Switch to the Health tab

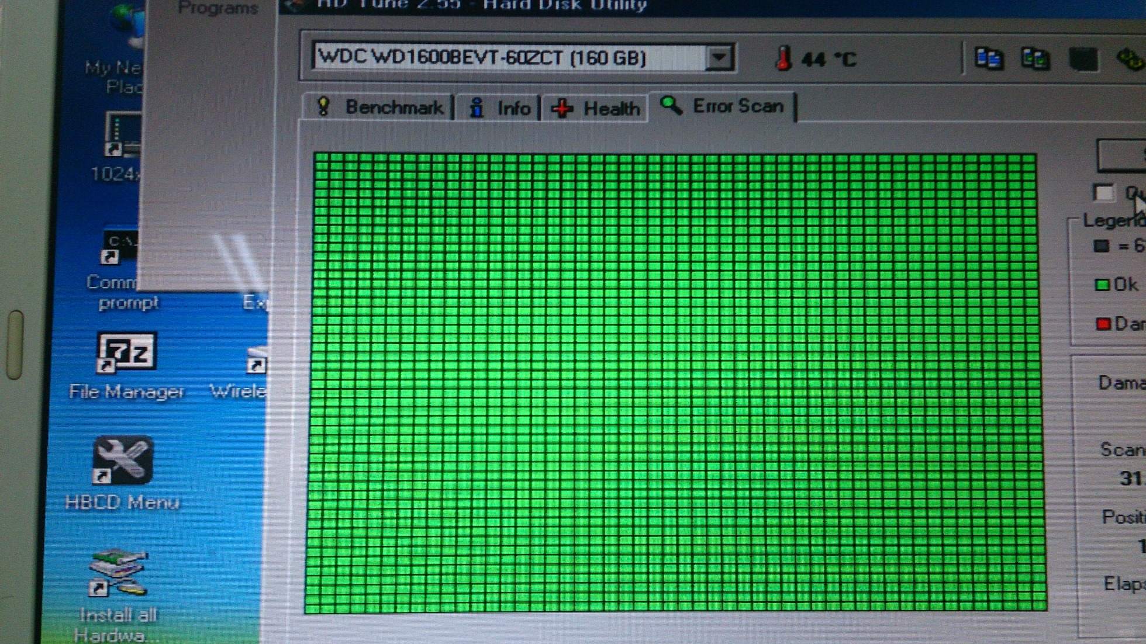click(x=595, y=108)
